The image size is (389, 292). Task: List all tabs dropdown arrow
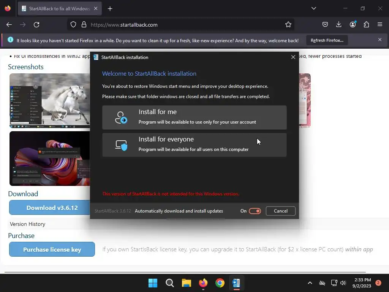(x=313, y=8)
